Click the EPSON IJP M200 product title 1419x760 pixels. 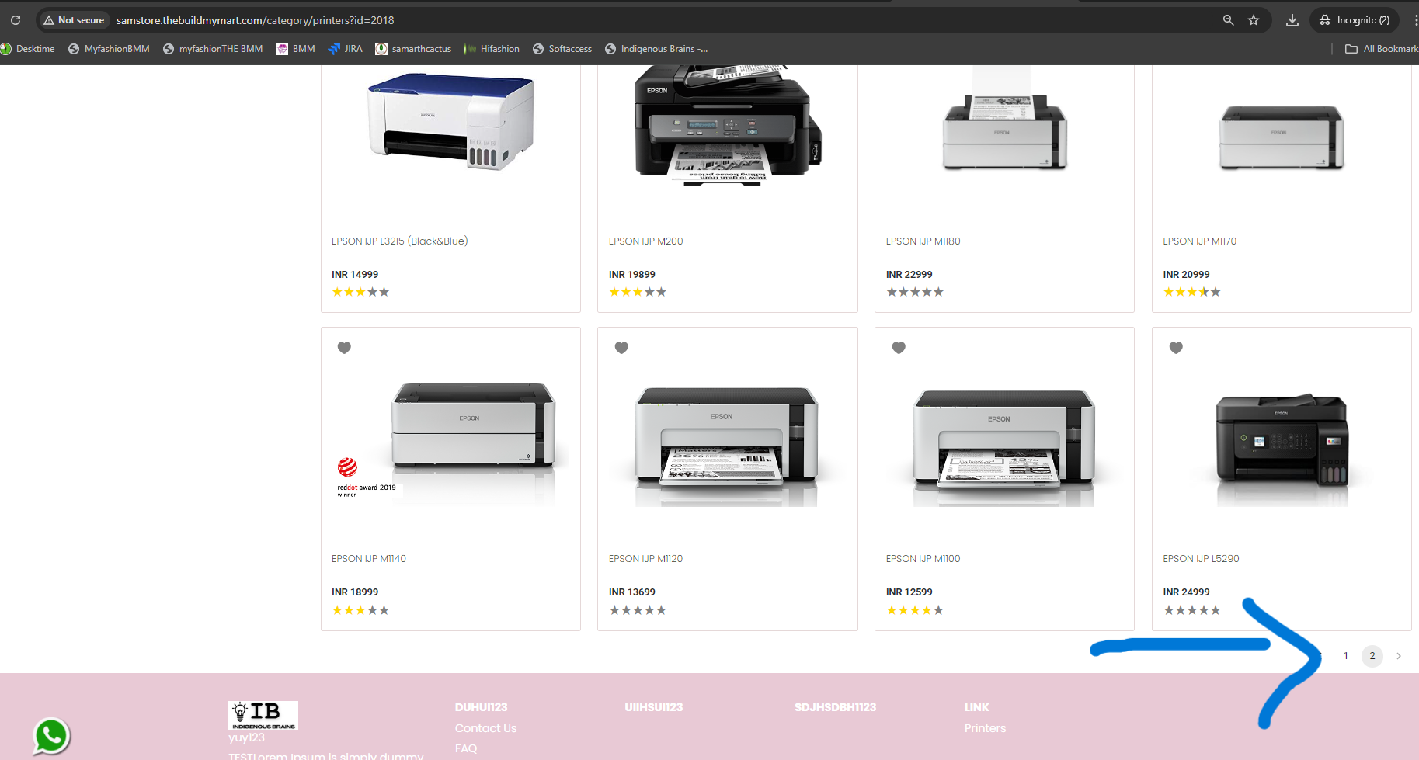coord(646,241)
